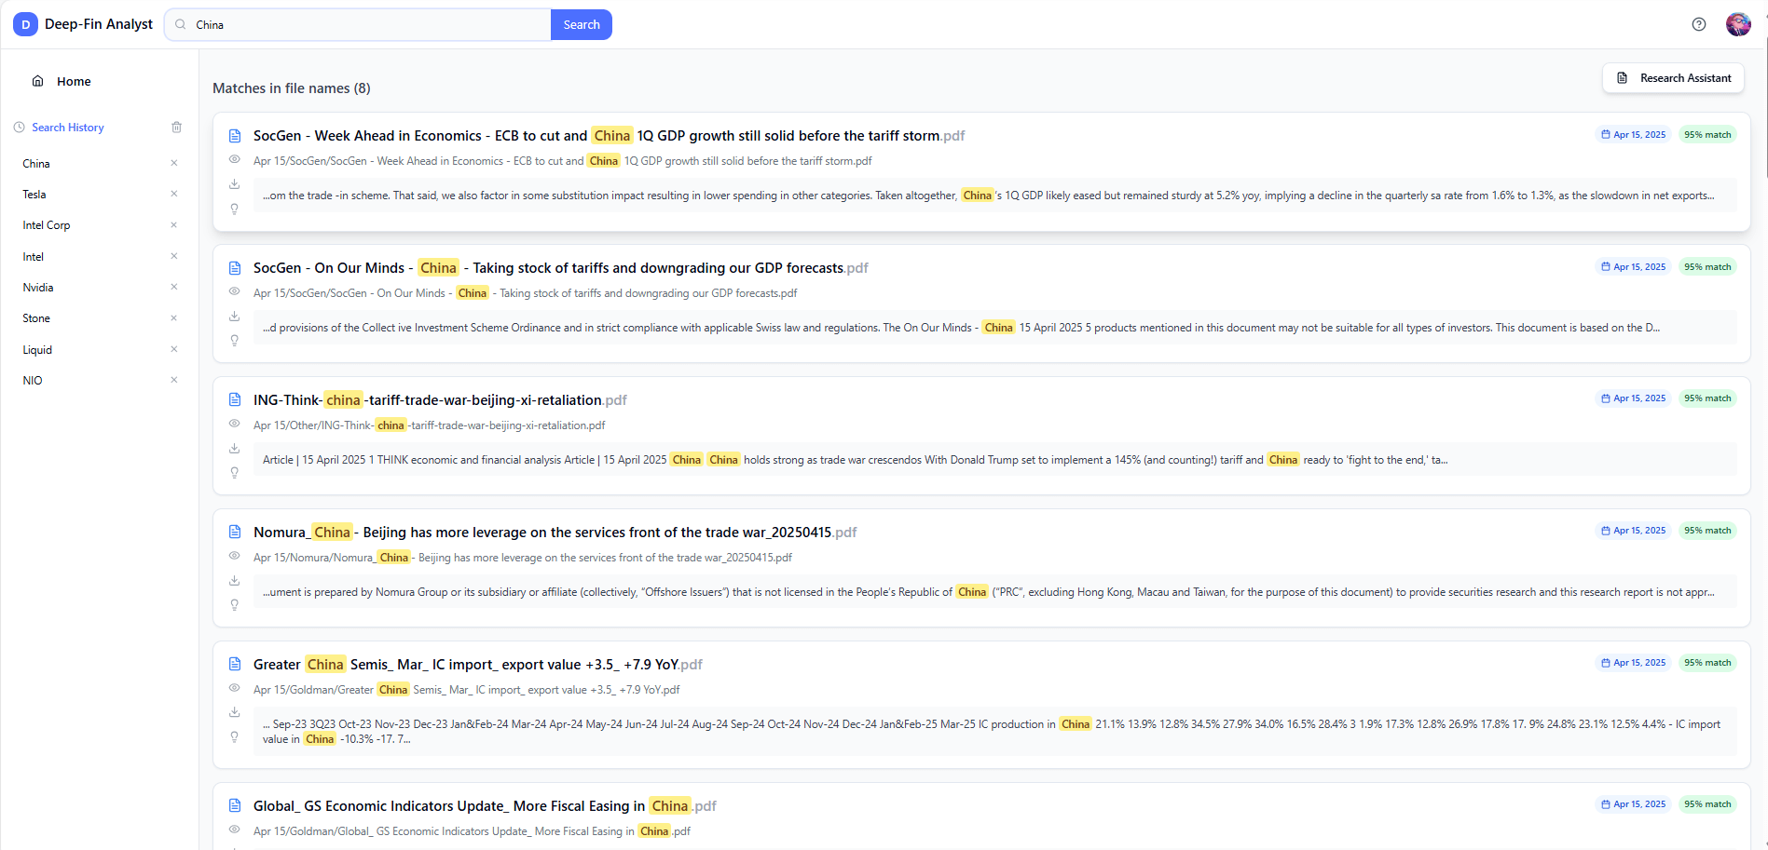Screen dimensions: 1768x850
Task: Show preview of Greater China Semis file
Action: click(235, 688)
